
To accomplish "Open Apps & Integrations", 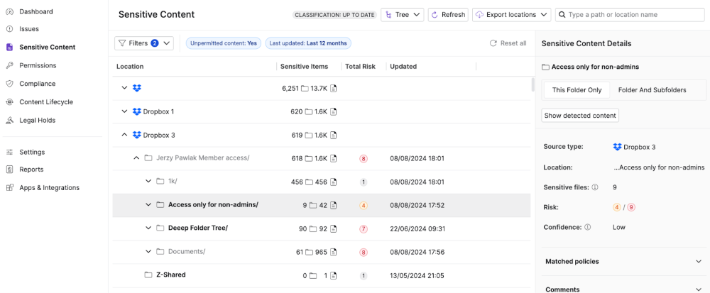I will coord(50,187).
